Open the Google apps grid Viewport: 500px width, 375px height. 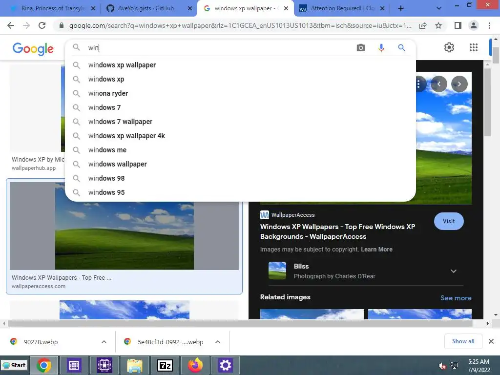pyautogui.click(x=474, y=47)
